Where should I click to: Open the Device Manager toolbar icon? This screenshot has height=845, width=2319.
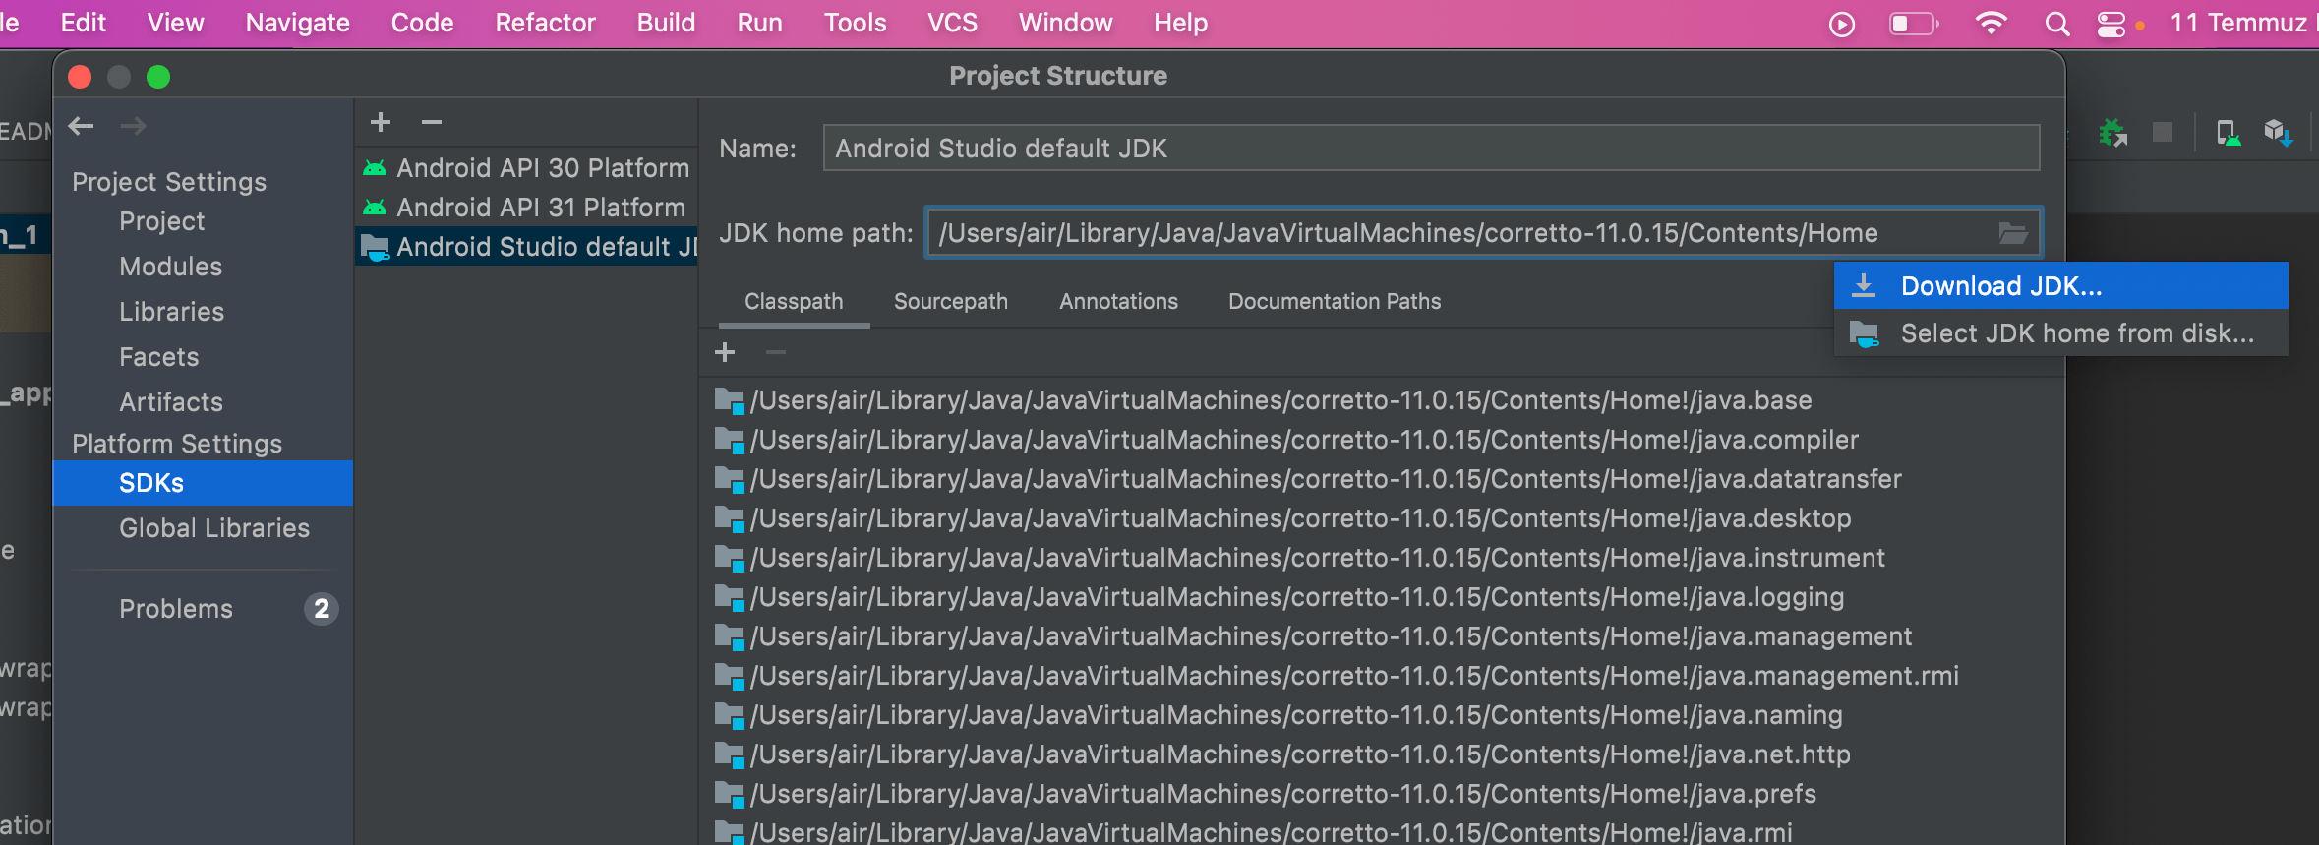2229,132
